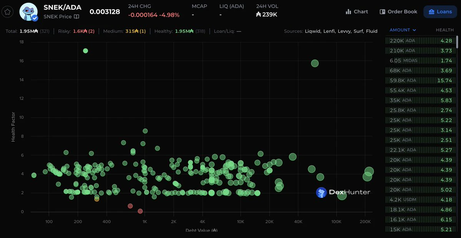
Task: Select the 25K ADA row with health 3.14
Action: pyautogui.click(x=420, y=130)
